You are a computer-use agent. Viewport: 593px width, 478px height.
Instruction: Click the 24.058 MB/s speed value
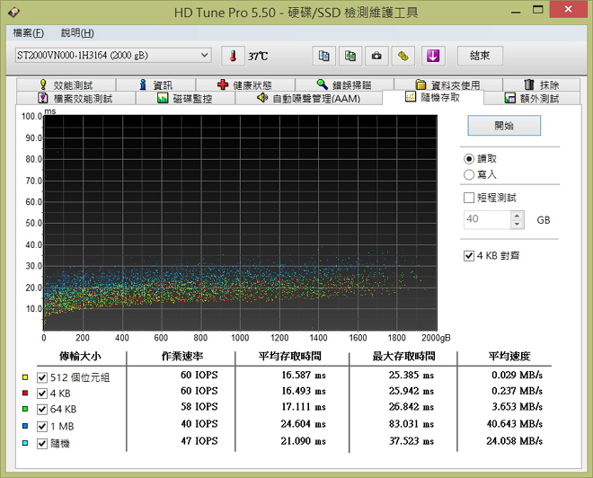click(514, 440)
